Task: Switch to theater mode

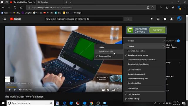Action: click(113, 90)
